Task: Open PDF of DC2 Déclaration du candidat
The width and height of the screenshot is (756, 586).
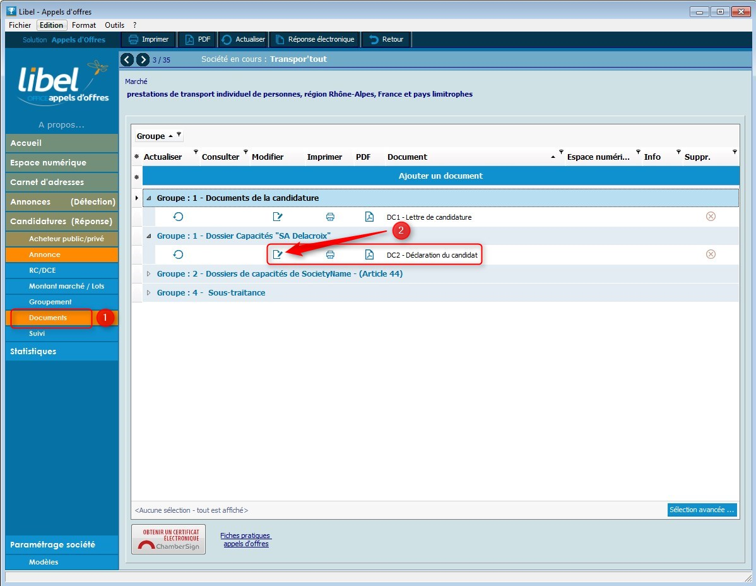Action: 369,254
